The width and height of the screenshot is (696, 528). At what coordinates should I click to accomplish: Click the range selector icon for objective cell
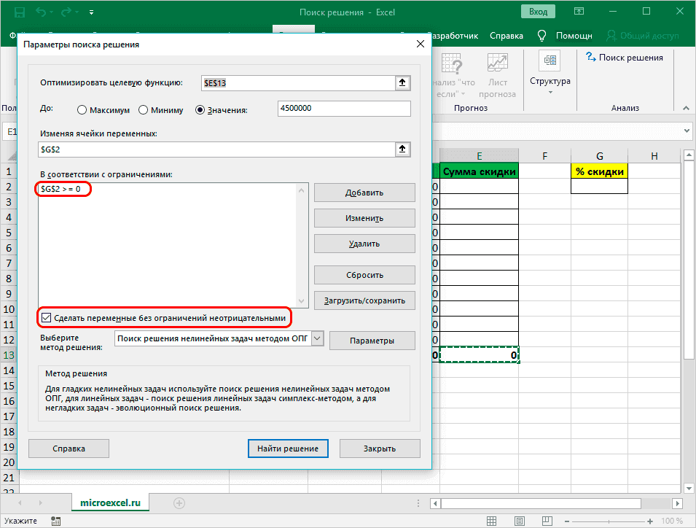402,83
